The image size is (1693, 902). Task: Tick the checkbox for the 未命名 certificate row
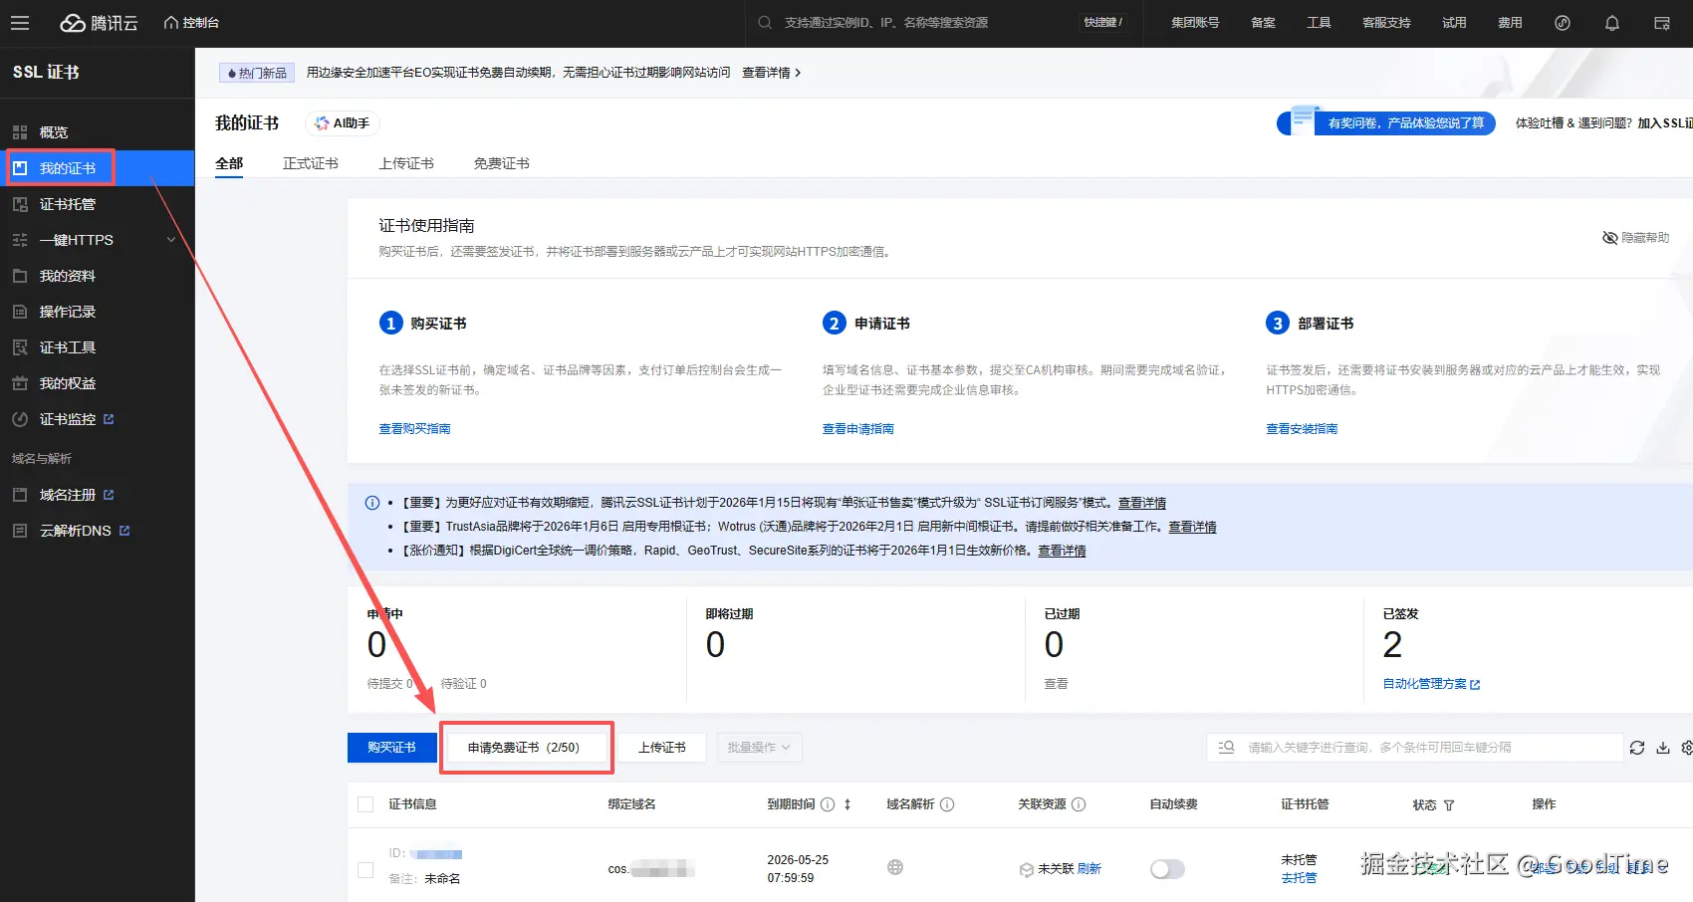(x=365, y=869)
